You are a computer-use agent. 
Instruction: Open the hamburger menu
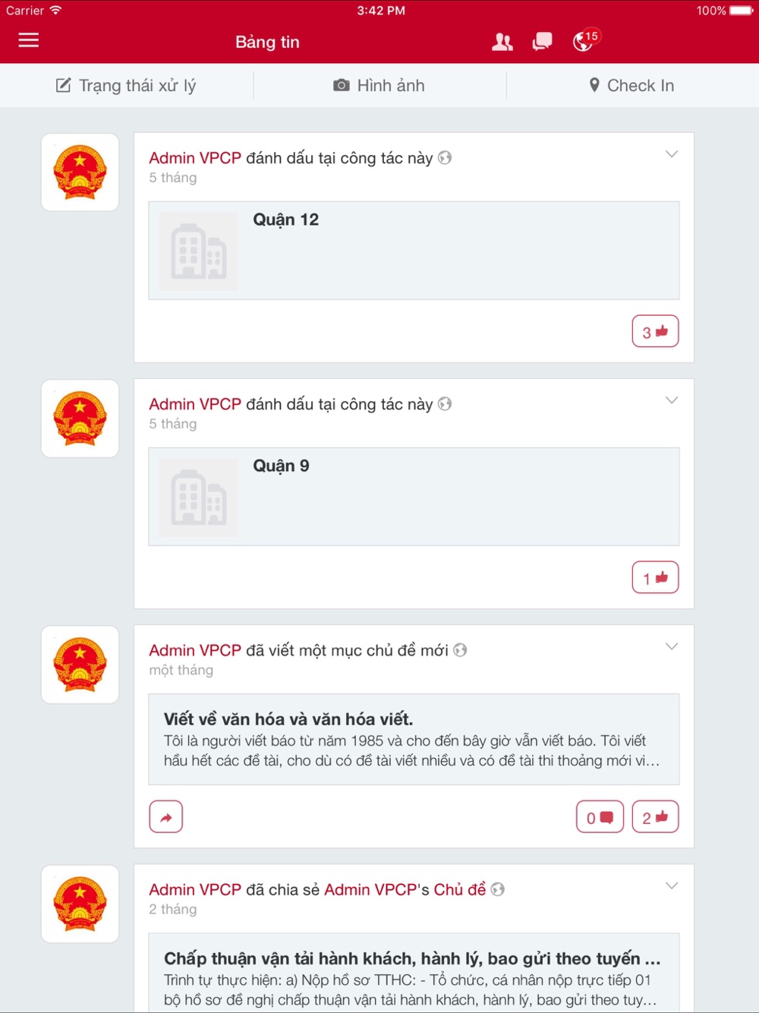coord(28,40)
